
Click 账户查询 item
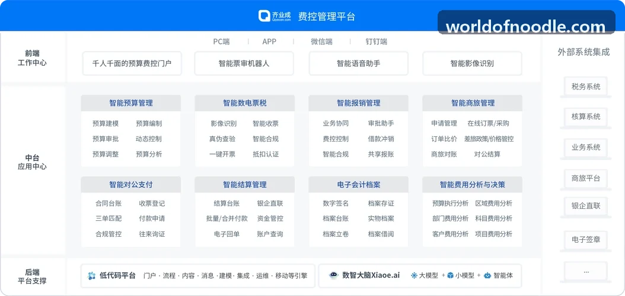270,234
